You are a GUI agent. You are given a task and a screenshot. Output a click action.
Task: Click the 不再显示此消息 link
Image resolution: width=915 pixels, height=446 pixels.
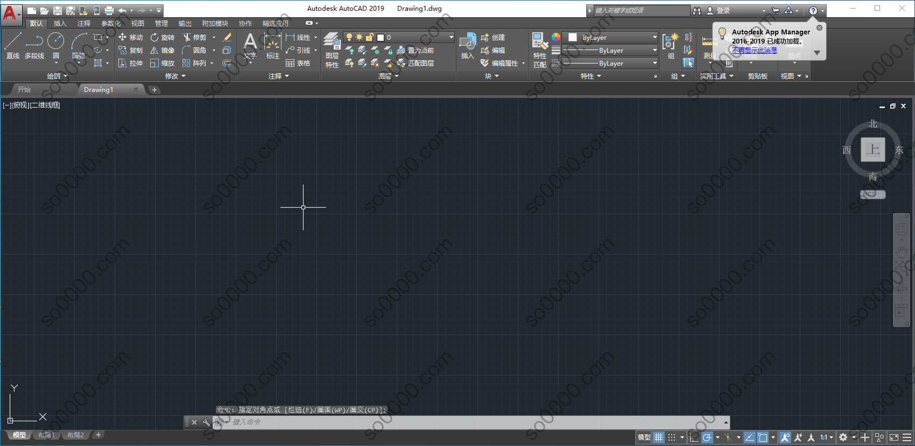pyautogui.click(x=754, y=50)
